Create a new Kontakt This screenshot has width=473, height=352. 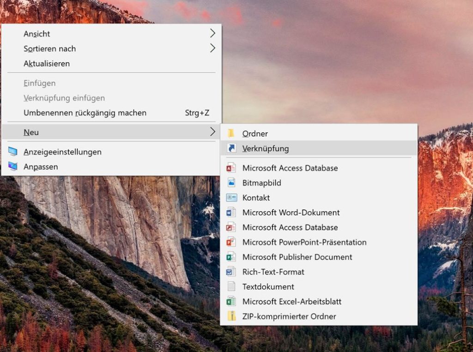pyautogui.click(x=256, y=197)
